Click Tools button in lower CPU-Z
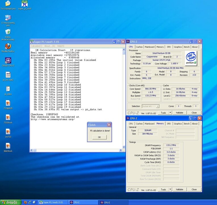The height and width of the screenshot is (205, 217). coord(163,189)
